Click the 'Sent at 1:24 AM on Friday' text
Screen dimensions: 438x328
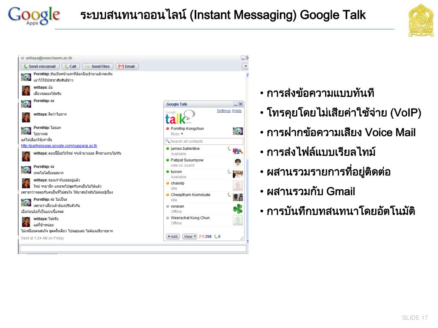coord(42,238)
